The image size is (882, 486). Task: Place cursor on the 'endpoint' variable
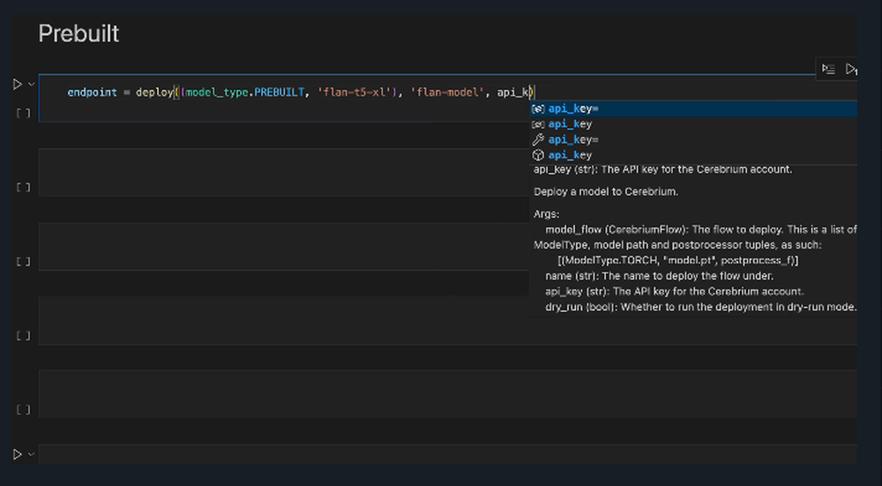[x=93, y=93]
